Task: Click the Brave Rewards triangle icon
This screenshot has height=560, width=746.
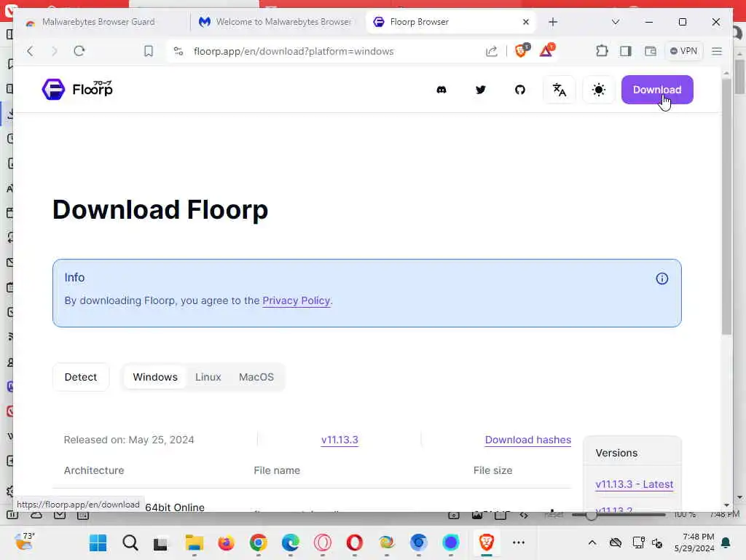Action: (x=546, y=50)
